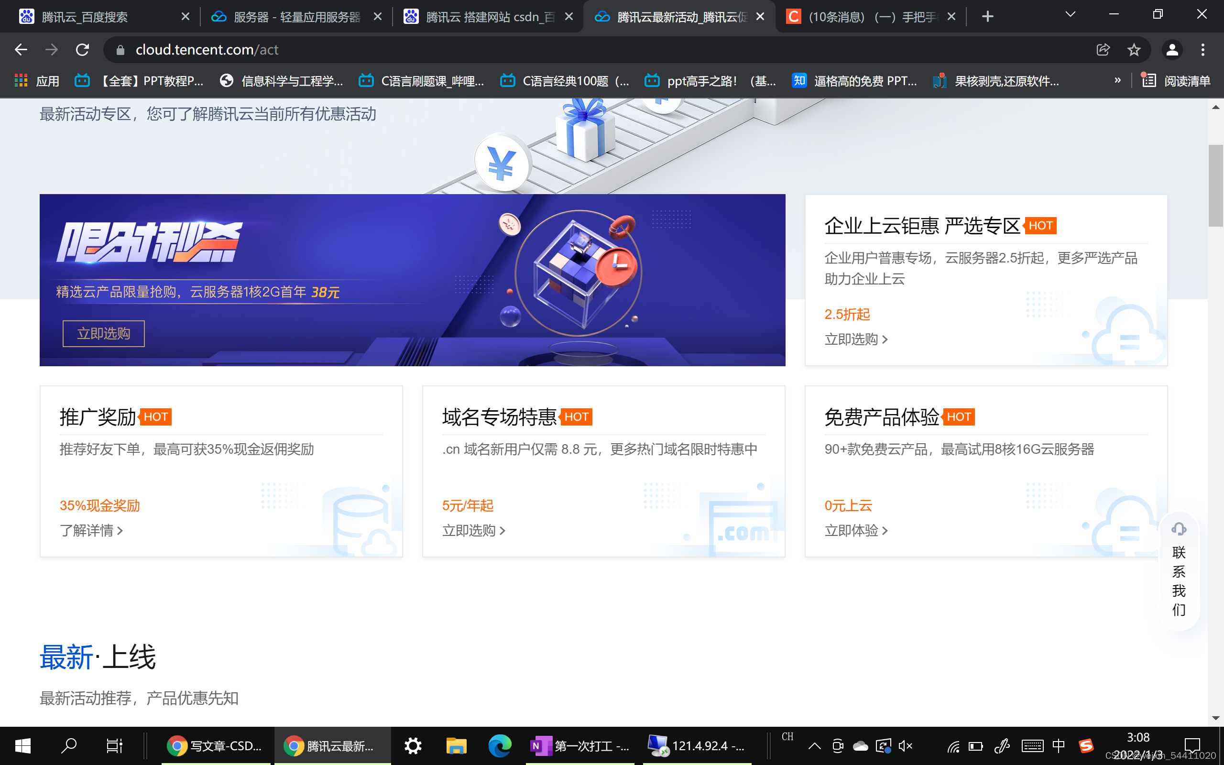Screen dimensions: 1224x765
Task: Open Task View in the taskbar
Action: coord(114,746)
